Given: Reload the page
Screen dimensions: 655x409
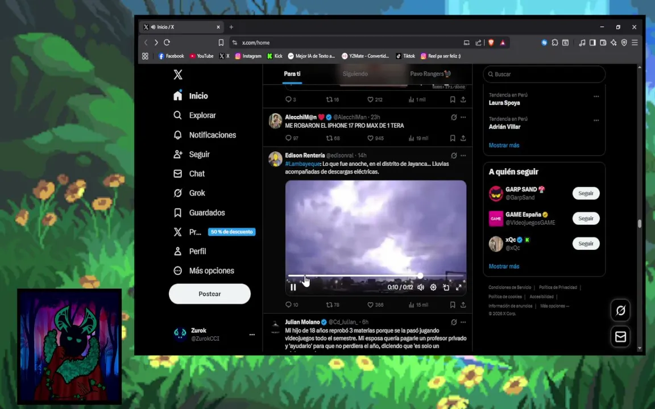Looking at the screenshot, I should 167,43.
